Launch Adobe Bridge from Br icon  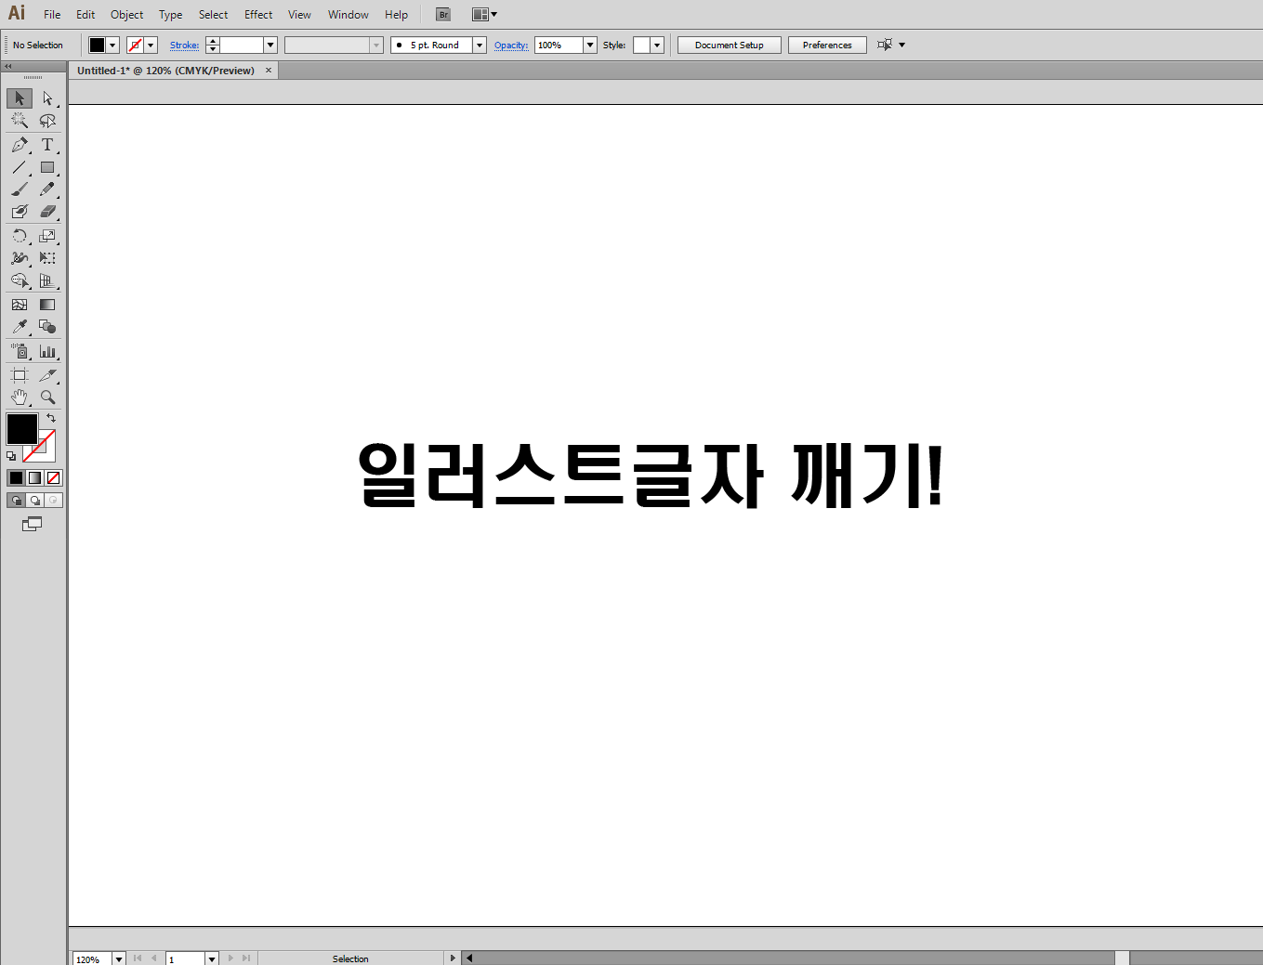[x=443, y=15]
